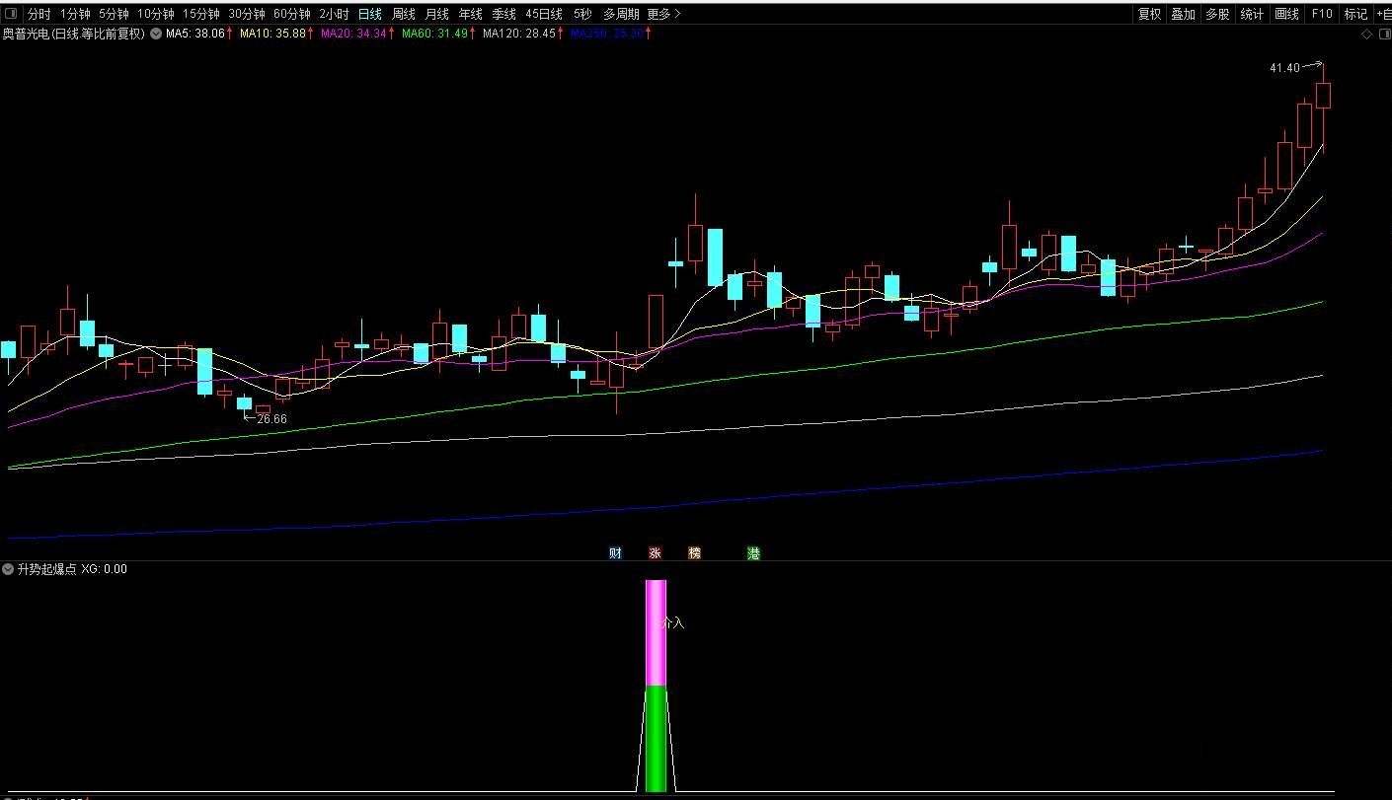Switch to 5分钟 period tab

tap(114, 14)
